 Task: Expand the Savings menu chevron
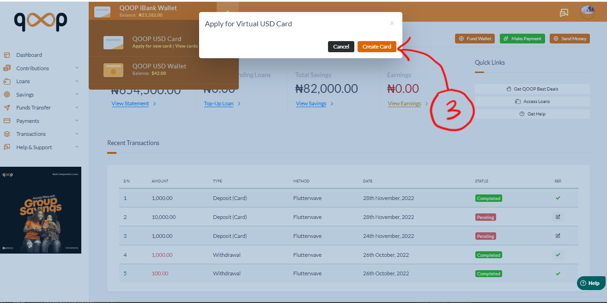77,94
